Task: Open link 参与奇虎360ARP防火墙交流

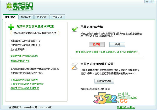Action: [25, 88]
